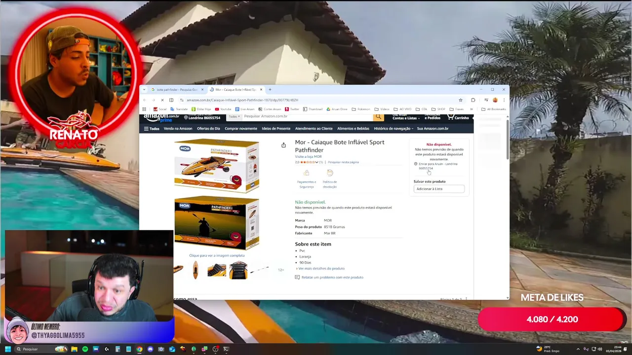Bookmark this page with the star icon

click(461, 100)
